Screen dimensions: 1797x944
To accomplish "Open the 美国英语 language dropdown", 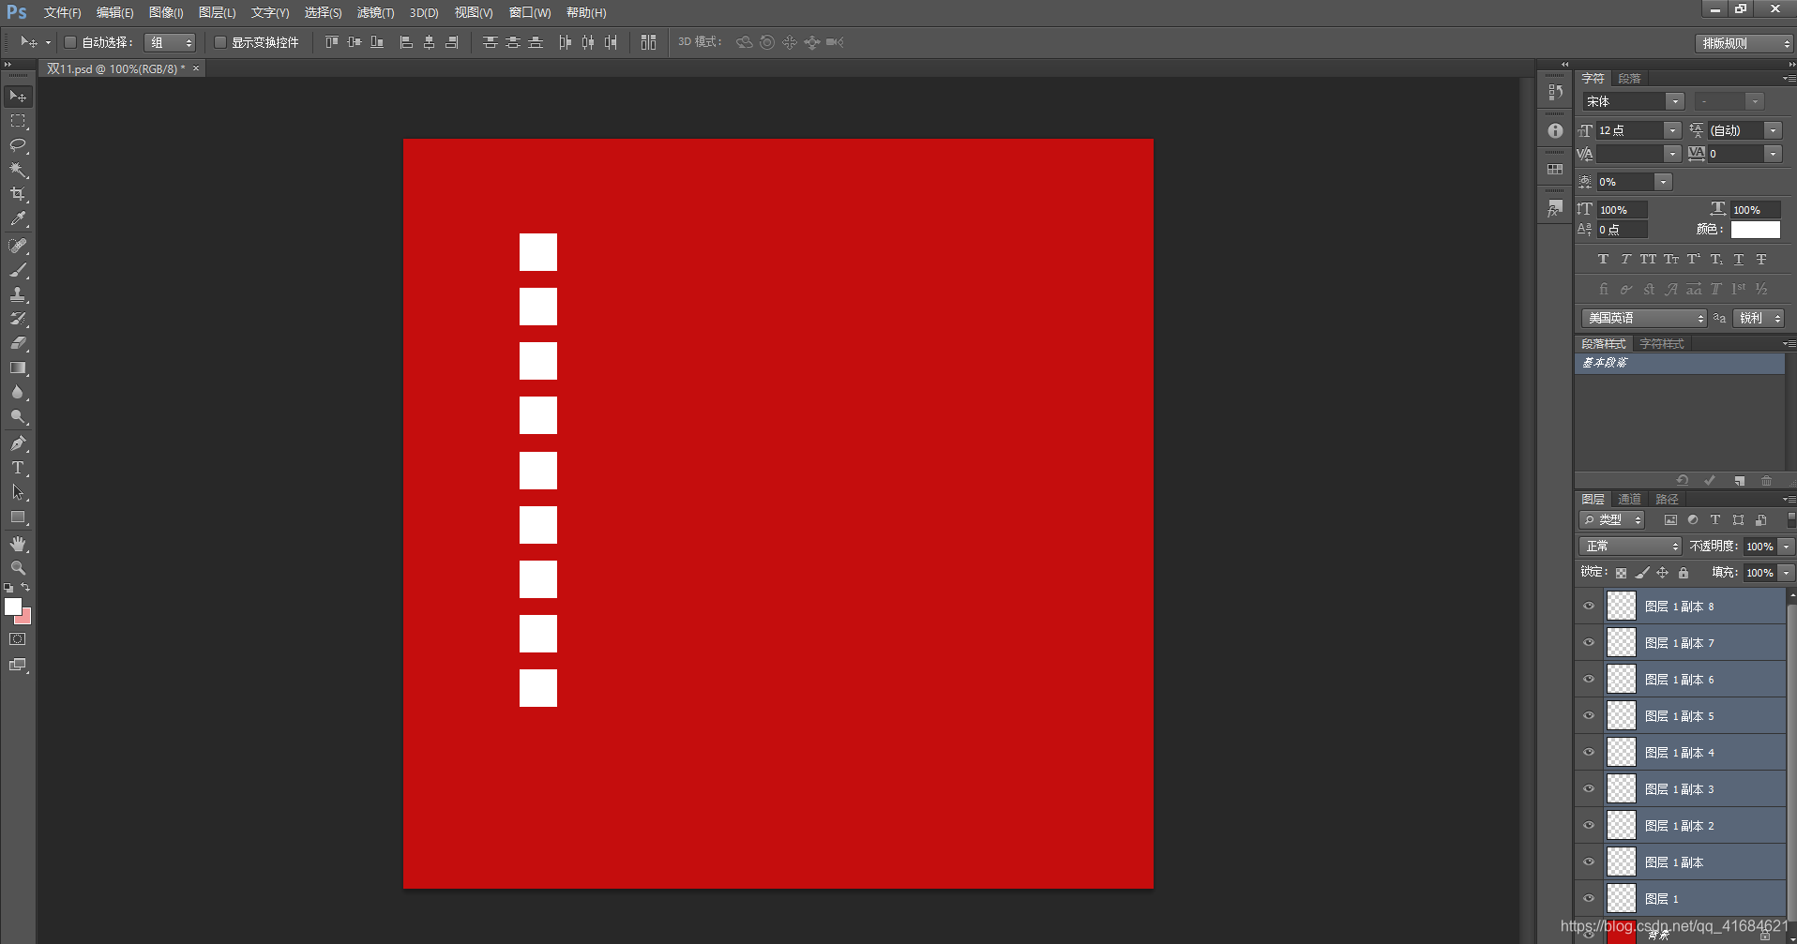I will tap(1644, 319).
